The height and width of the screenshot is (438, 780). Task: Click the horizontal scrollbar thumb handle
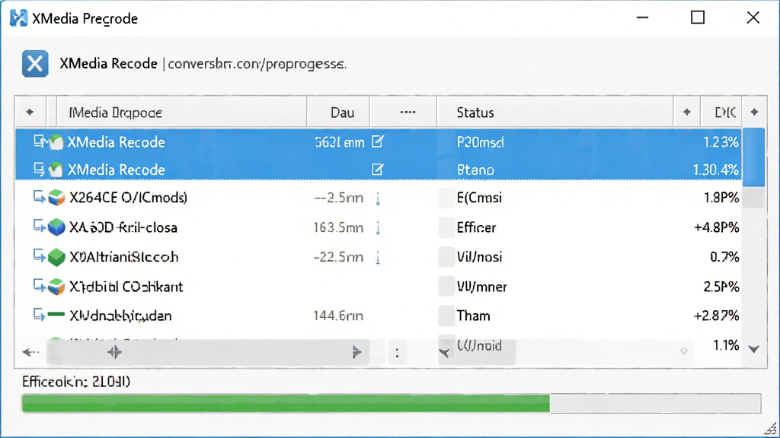[114, 353]
